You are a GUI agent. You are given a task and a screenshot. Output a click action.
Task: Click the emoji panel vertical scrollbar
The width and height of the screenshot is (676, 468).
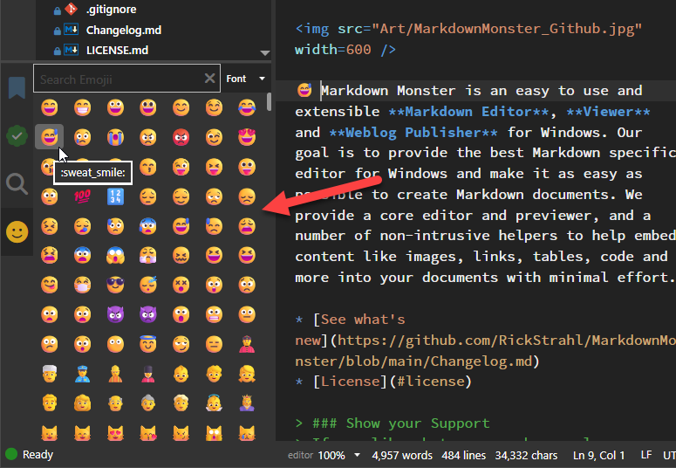click(269, 102)
